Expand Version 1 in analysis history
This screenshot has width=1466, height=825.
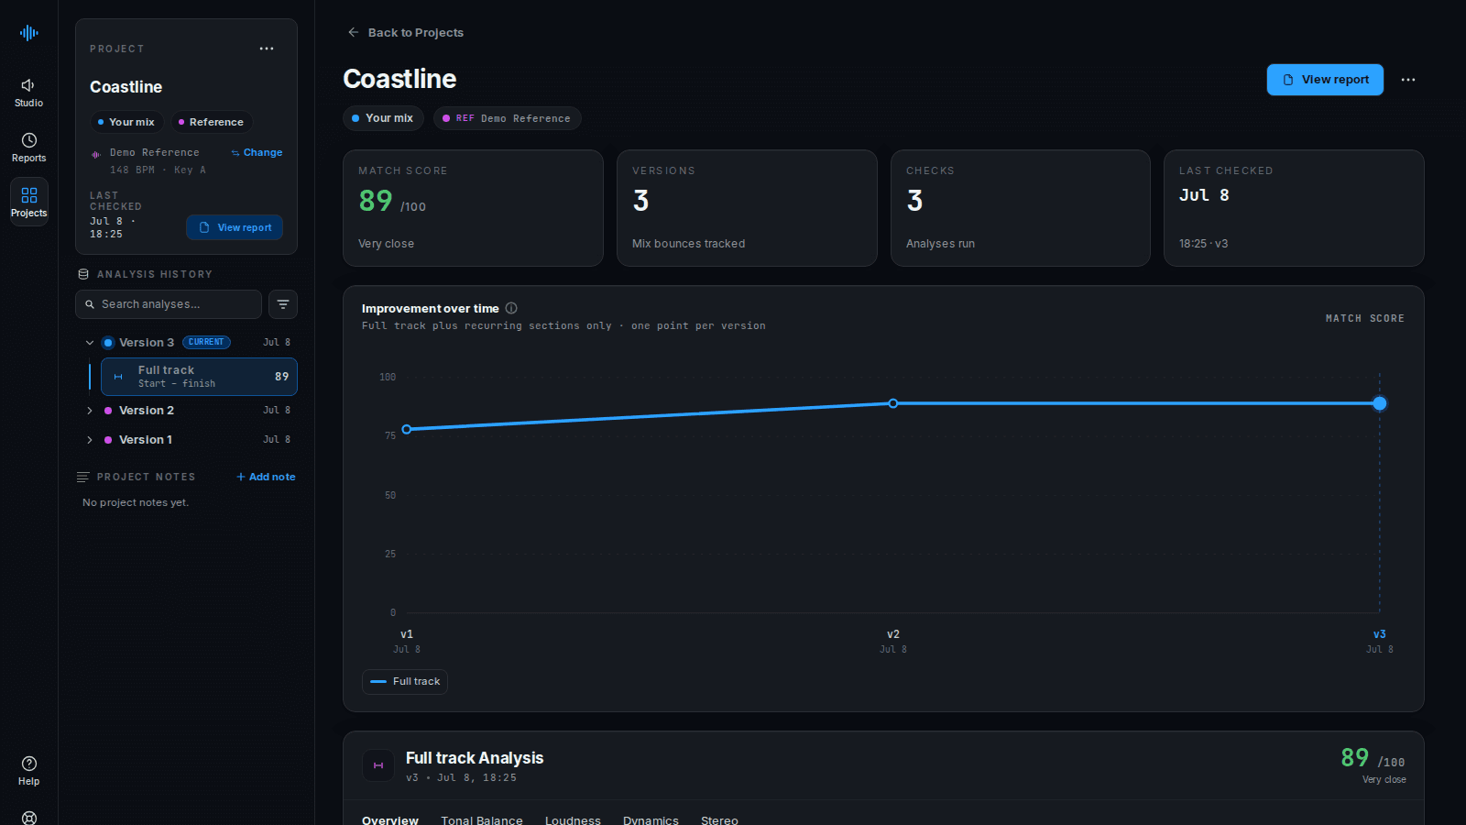pos(90,440)
